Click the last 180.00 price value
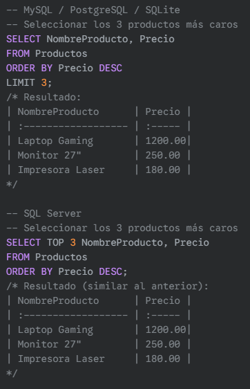 162,359
